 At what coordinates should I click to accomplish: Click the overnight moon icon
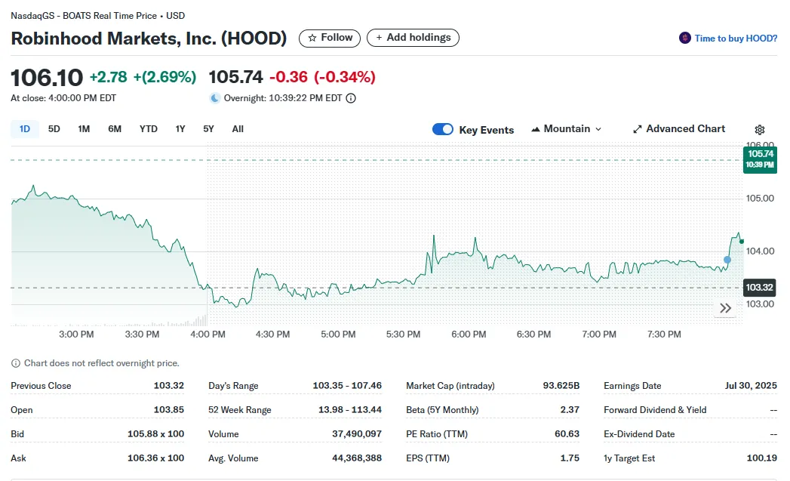coord(215,98)
